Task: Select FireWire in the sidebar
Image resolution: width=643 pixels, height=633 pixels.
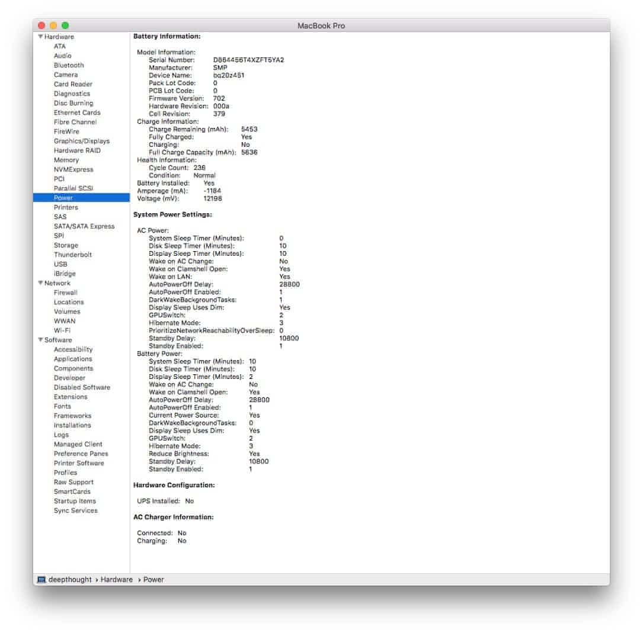Action: click(x=66, y=131)
